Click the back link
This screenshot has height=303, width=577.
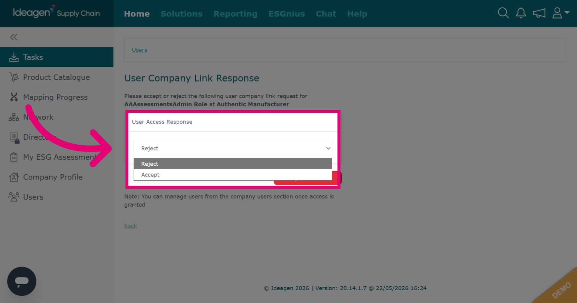(131, 226)
